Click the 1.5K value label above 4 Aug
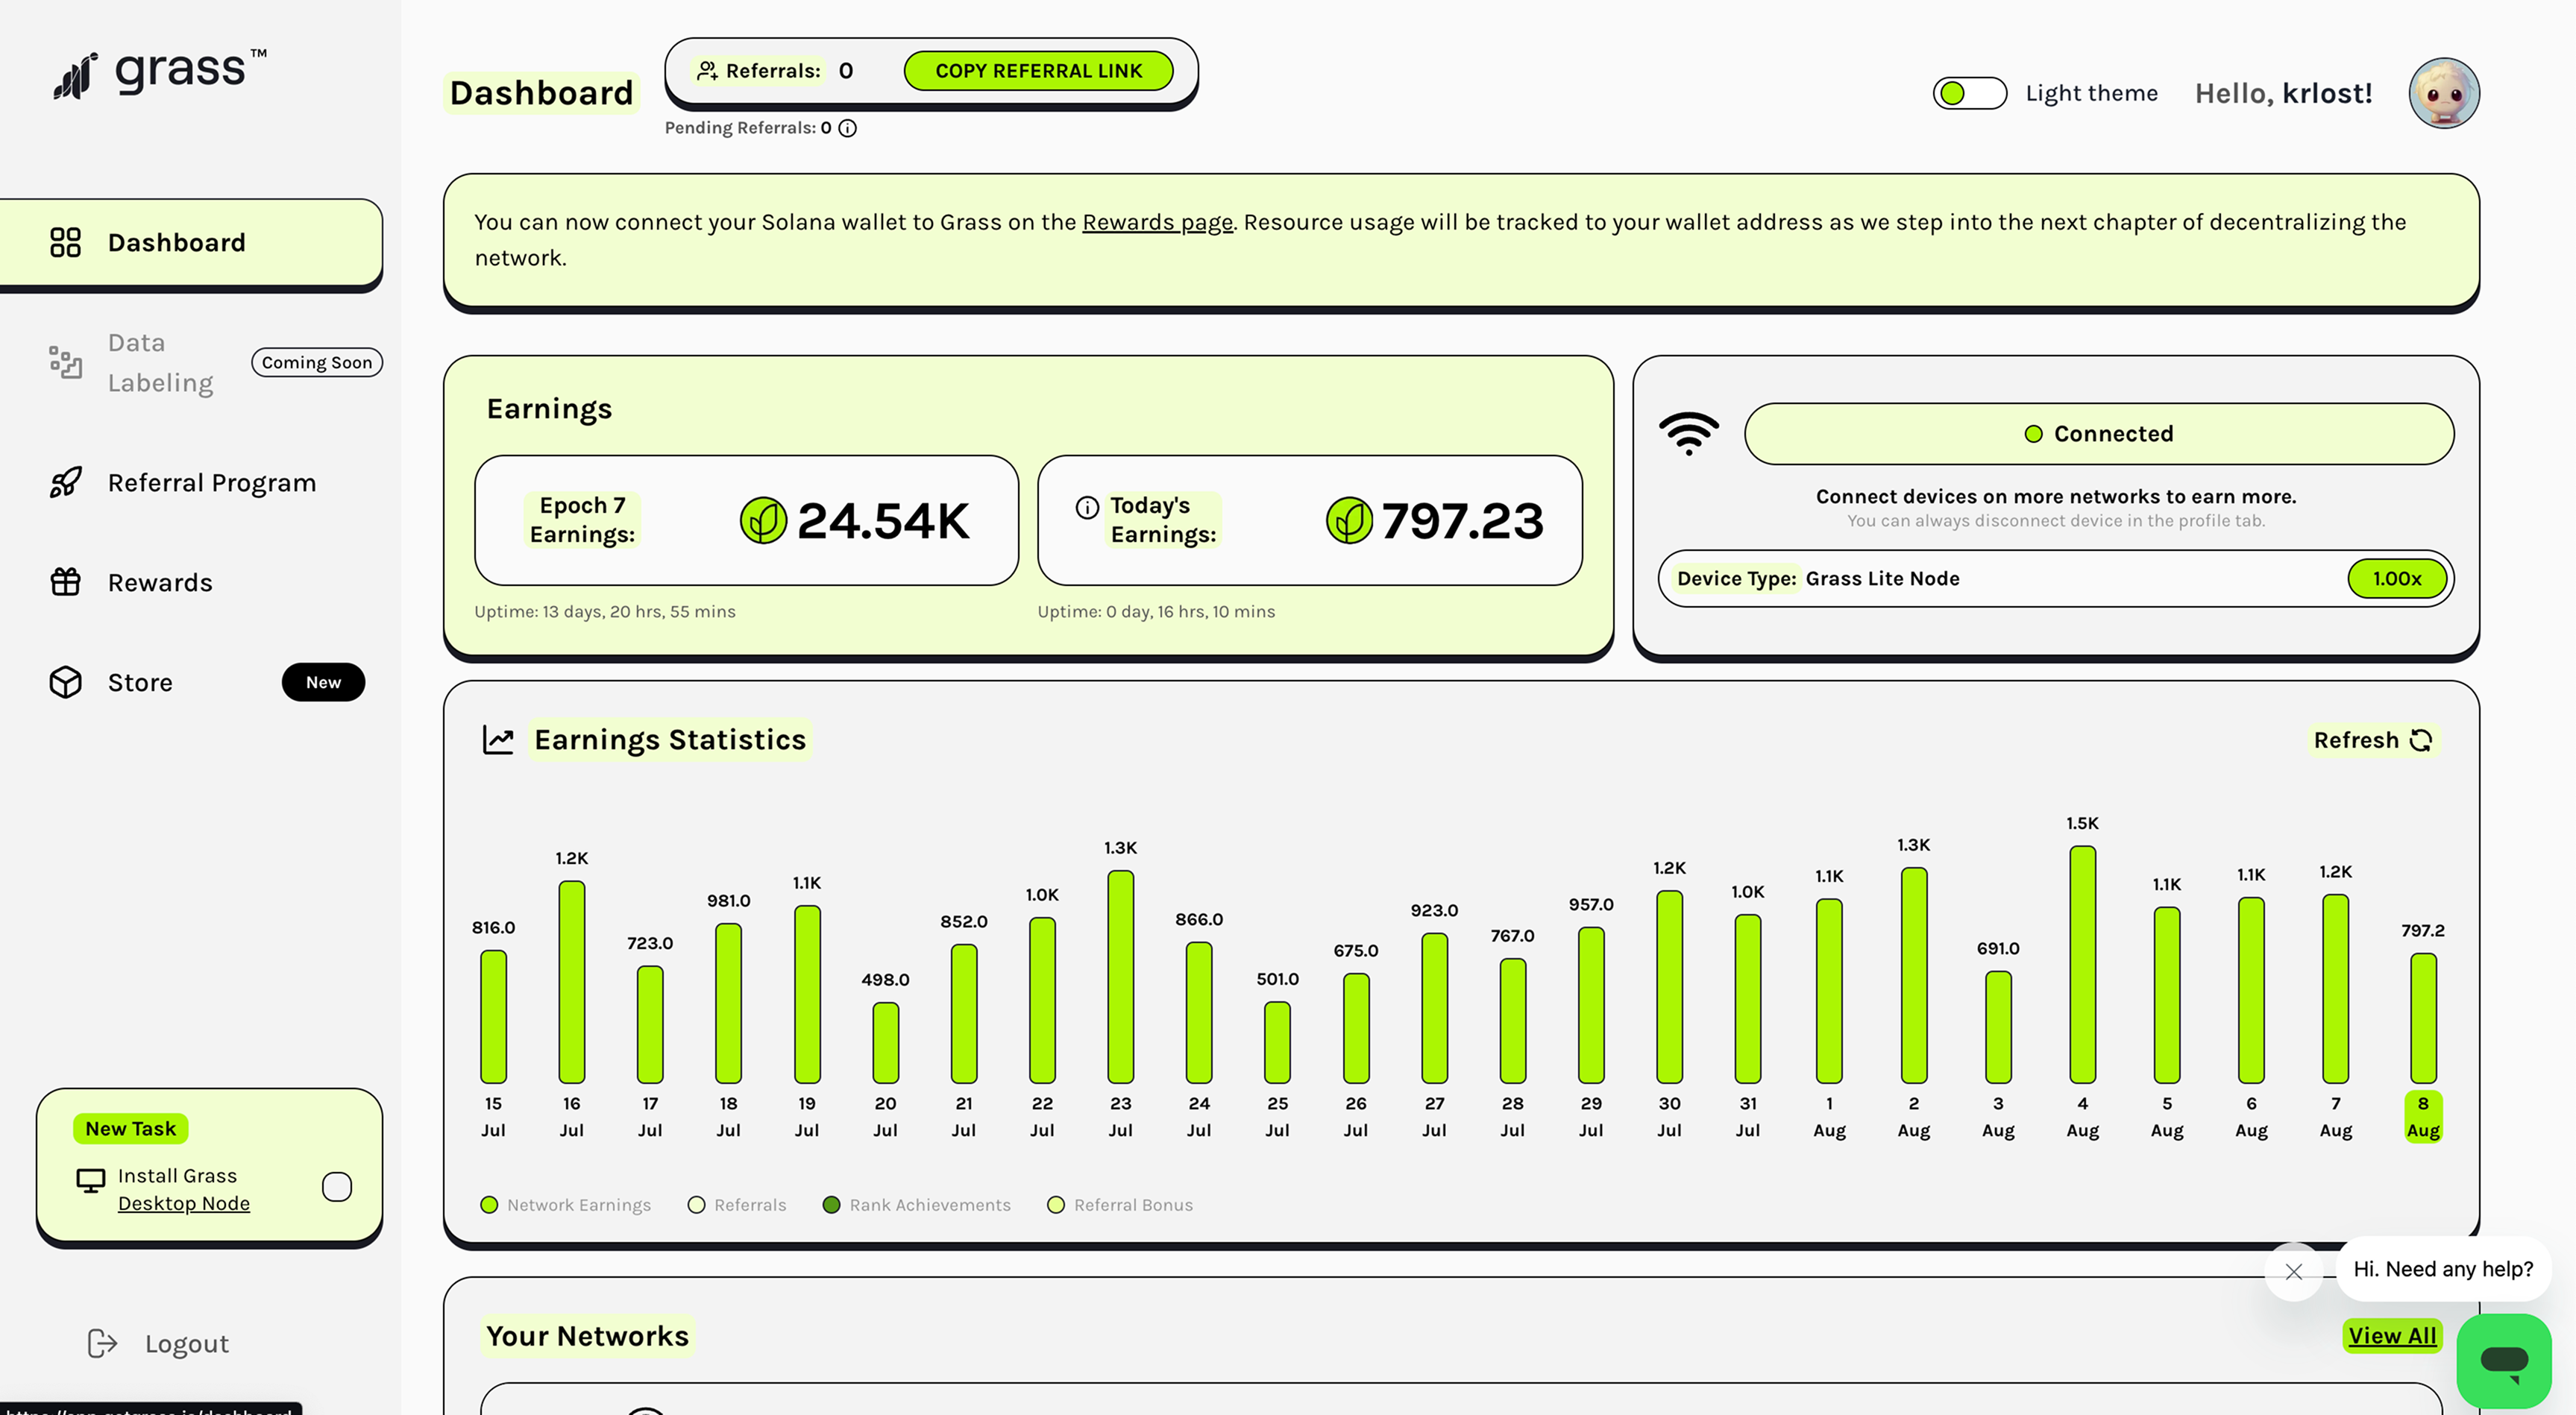The height and width of the screenshot is (1415, 2576). click(2083, 823)
